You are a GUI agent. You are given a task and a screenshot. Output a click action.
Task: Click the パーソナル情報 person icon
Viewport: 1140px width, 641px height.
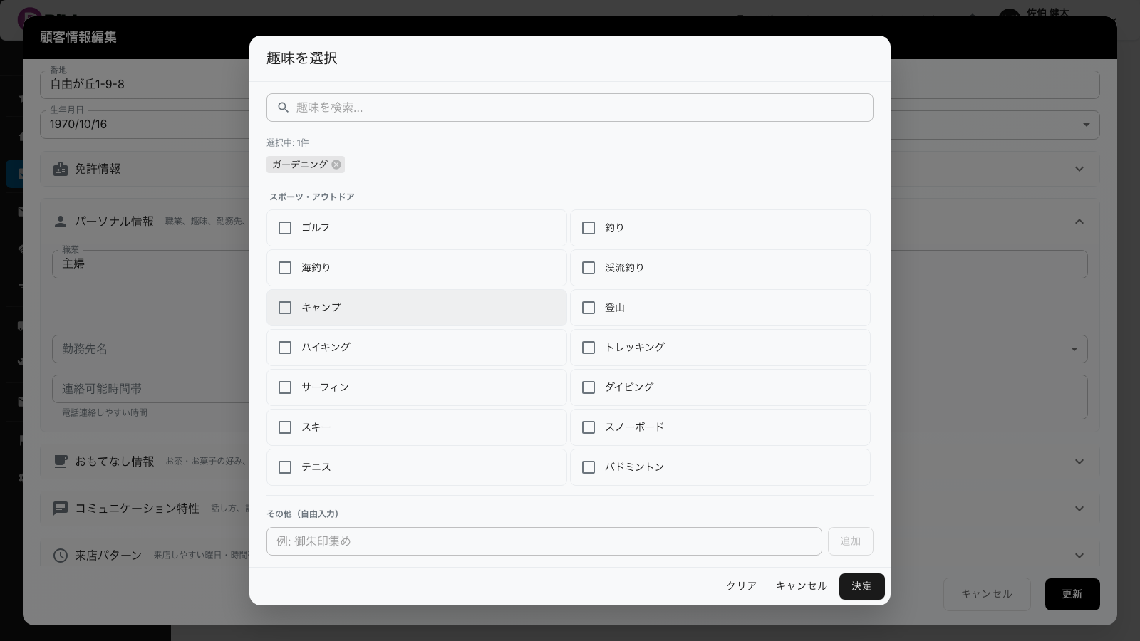[61, 222]
